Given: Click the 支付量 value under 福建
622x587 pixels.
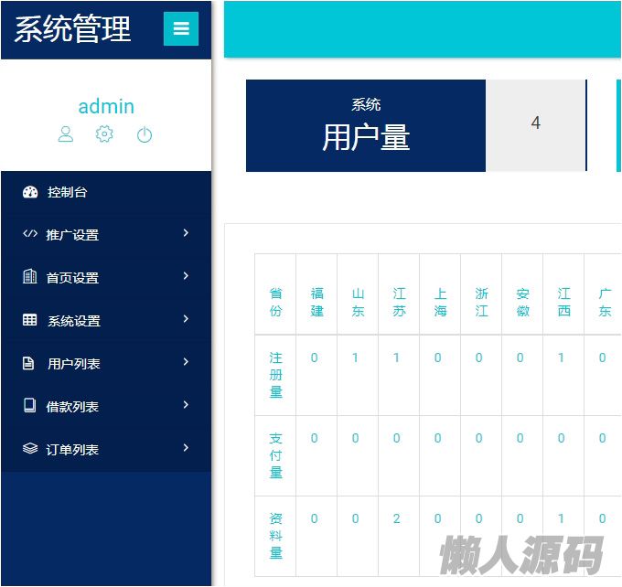Looking at the screenshot, I should coord(314,438).
